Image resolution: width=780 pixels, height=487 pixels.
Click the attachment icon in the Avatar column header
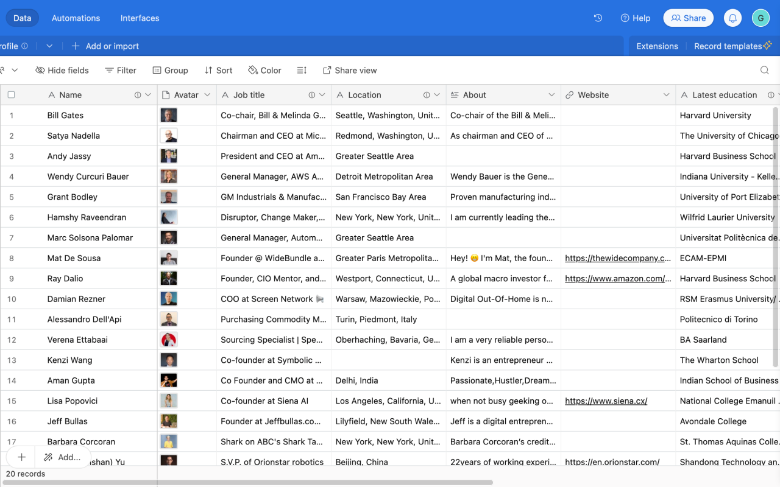pos(165,94)
